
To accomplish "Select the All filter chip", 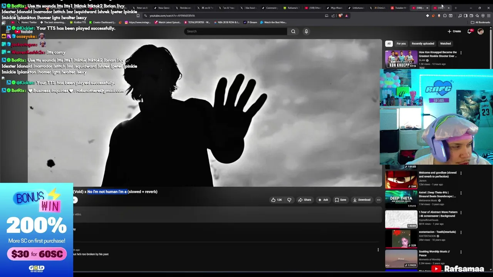I will [389, 43].
